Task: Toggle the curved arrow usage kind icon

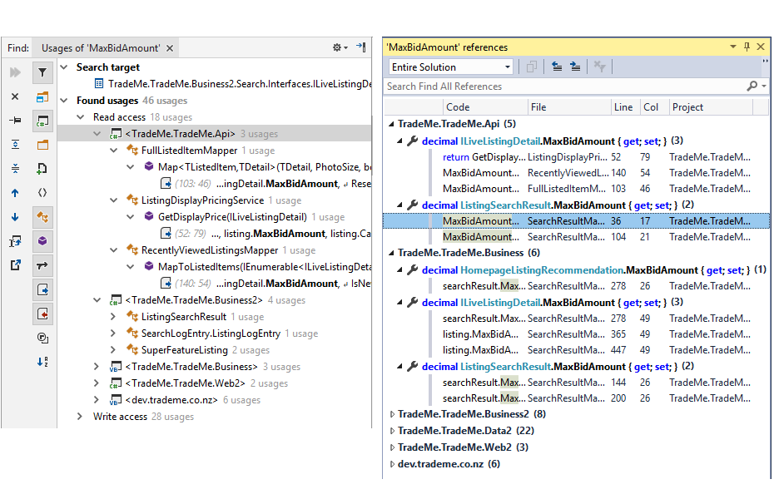Action: click(42, 265)
